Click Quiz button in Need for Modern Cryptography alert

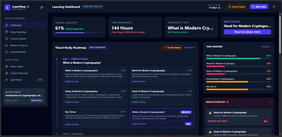[266, 121]
